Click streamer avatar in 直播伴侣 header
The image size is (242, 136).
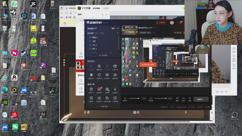click(172, 22)
